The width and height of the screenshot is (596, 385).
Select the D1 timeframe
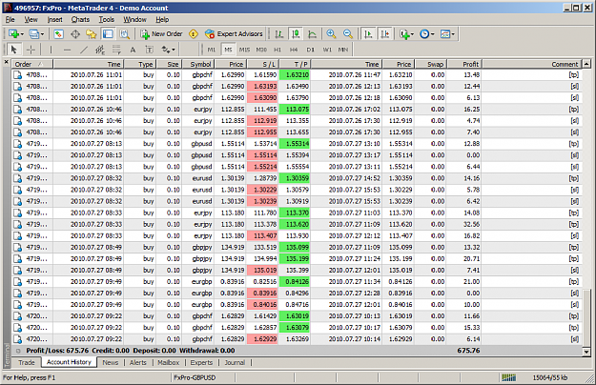[x=310, y=50]
